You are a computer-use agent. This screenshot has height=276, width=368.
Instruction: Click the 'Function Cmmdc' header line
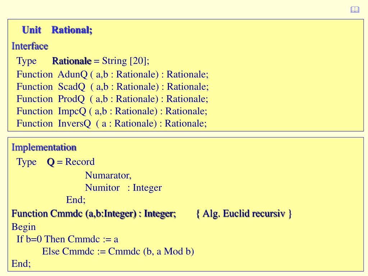pyautogui.click(x=94, y=213)
